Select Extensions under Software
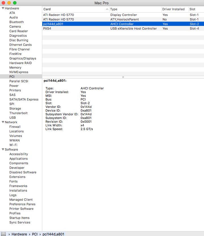 click(x=17, y=177)
